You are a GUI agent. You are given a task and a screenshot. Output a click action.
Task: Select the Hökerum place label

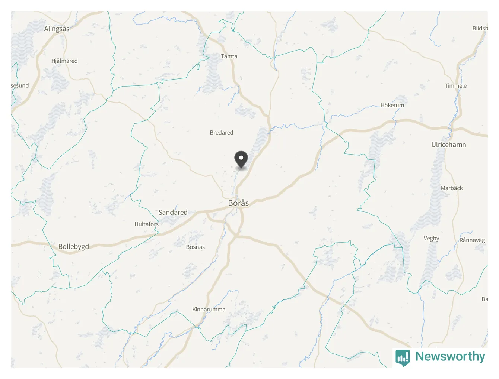(x=392, y=105)
